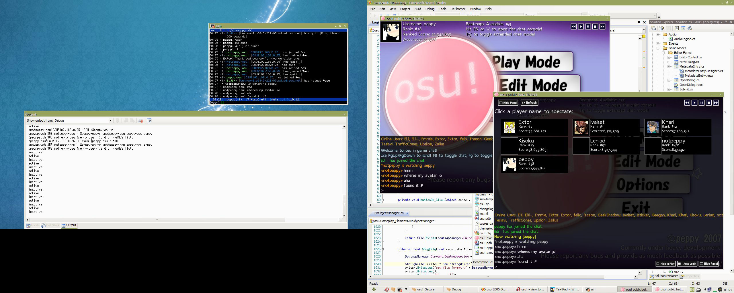Switch to Locals tab

(33, 225)
